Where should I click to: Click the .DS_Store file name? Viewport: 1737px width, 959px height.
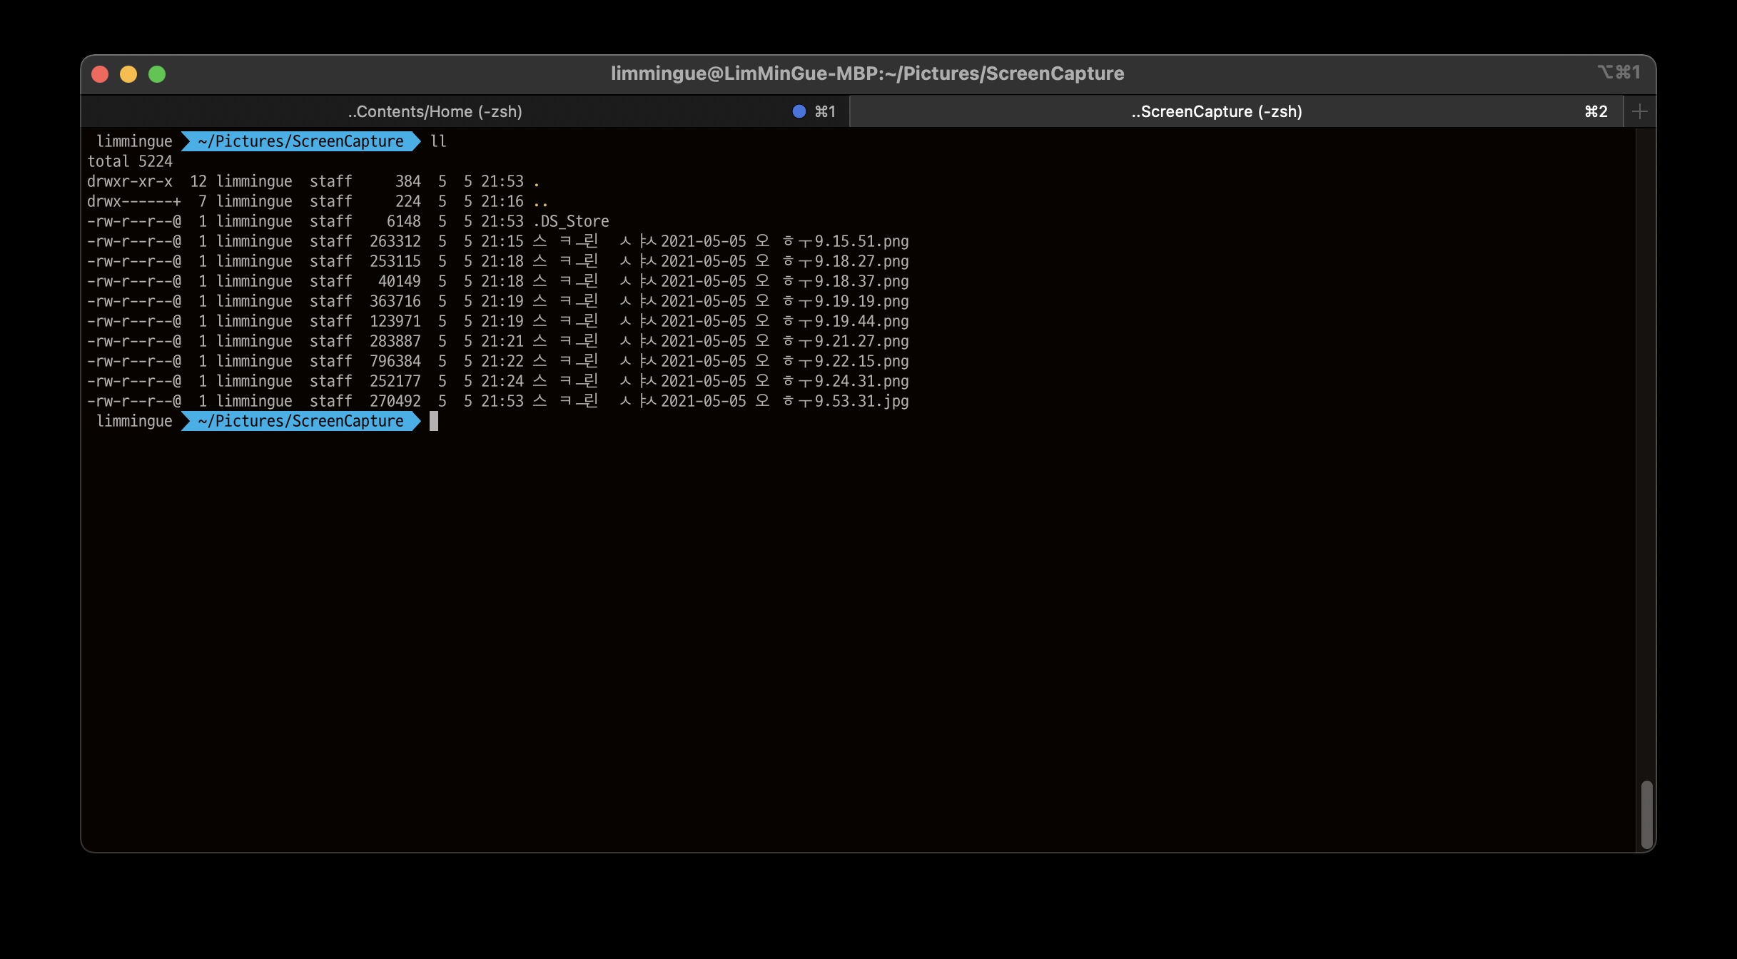(x=571, y=221)
